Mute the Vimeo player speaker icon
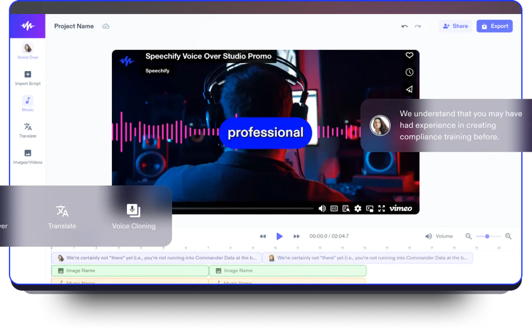 click(322, 208)
